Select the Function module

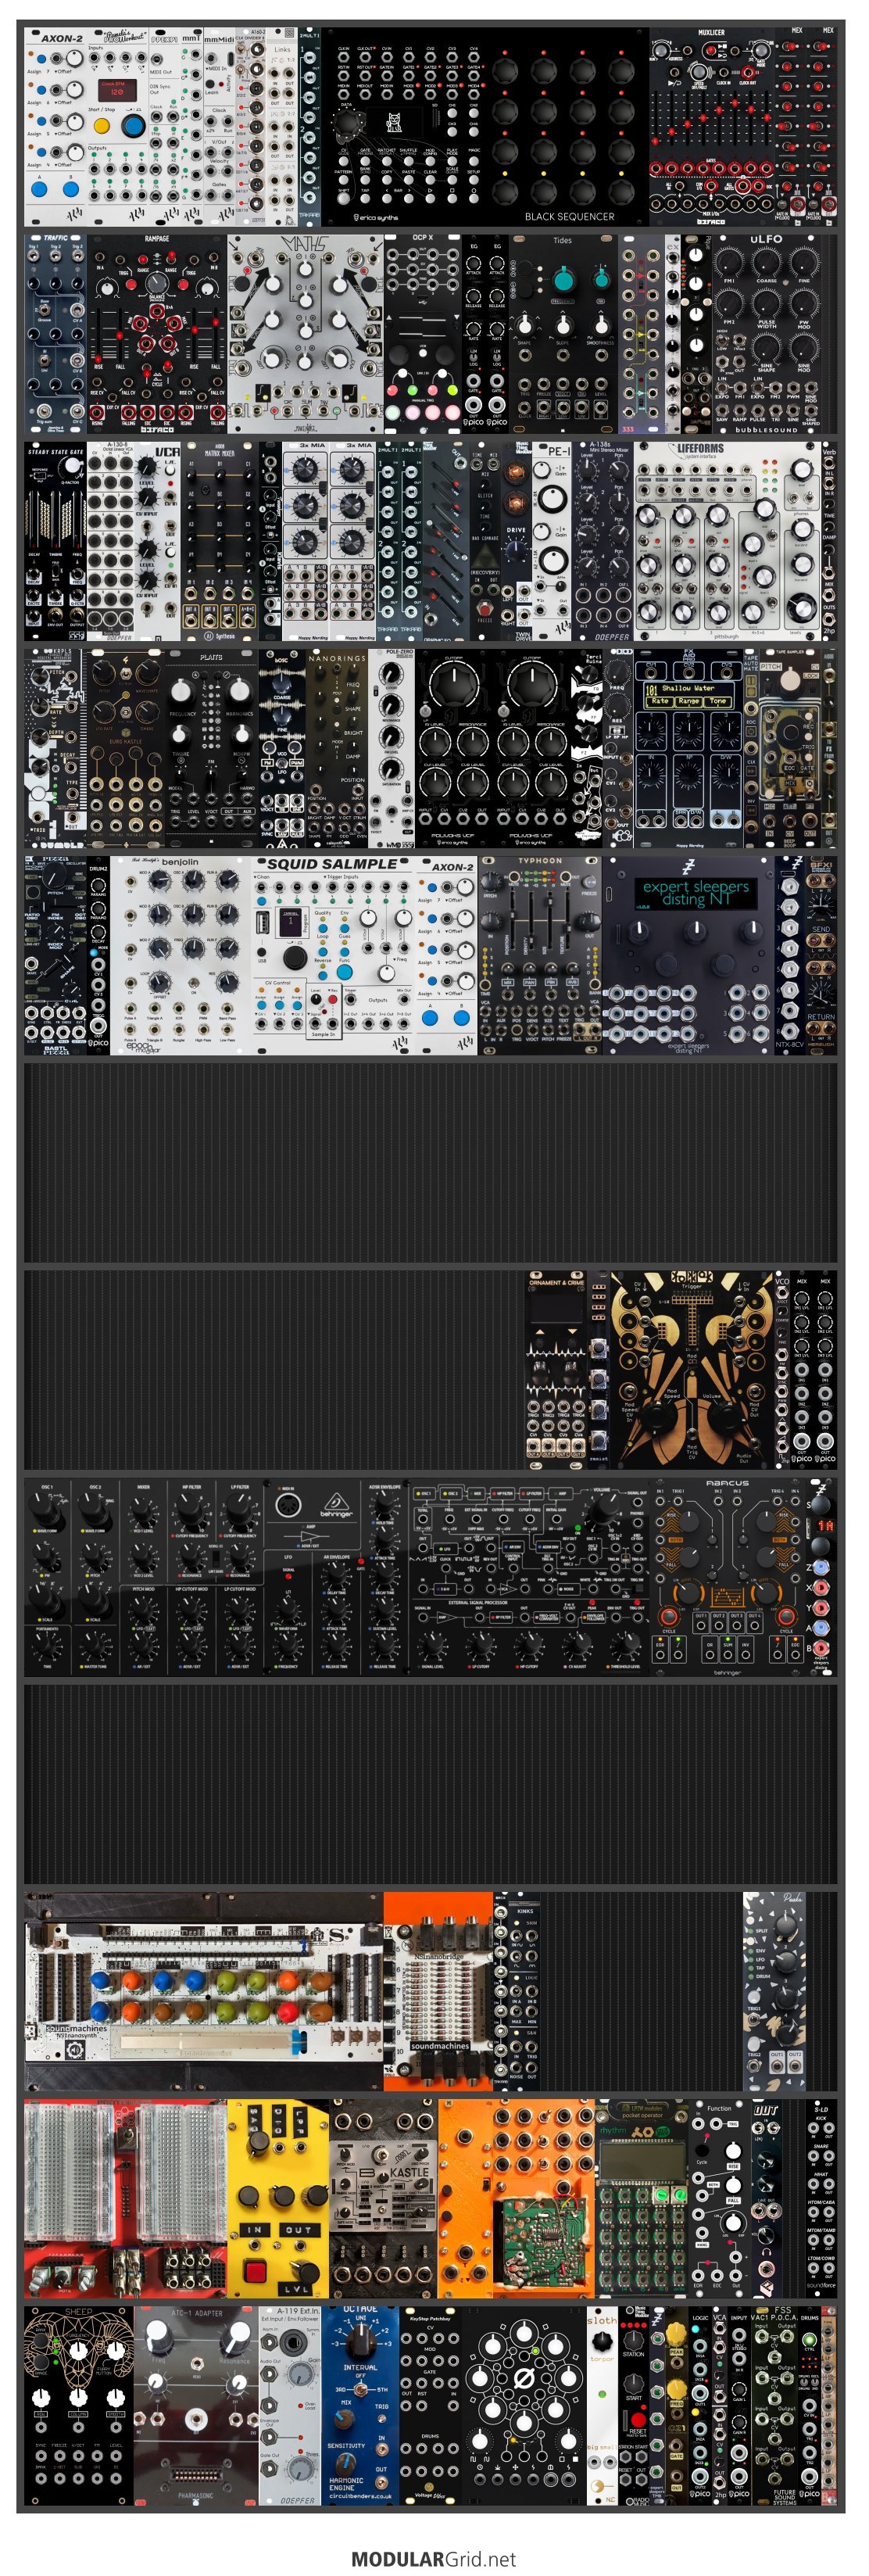click(x=719, y=2198)
